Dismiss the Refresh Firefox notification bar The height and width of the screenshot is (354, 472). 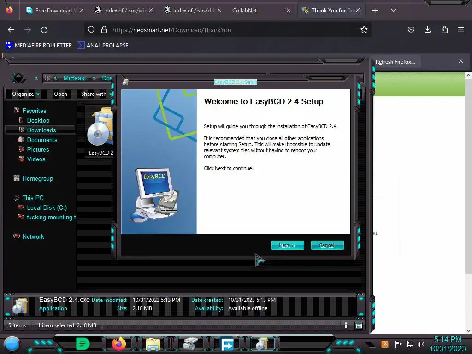click(x=461, y=61)
